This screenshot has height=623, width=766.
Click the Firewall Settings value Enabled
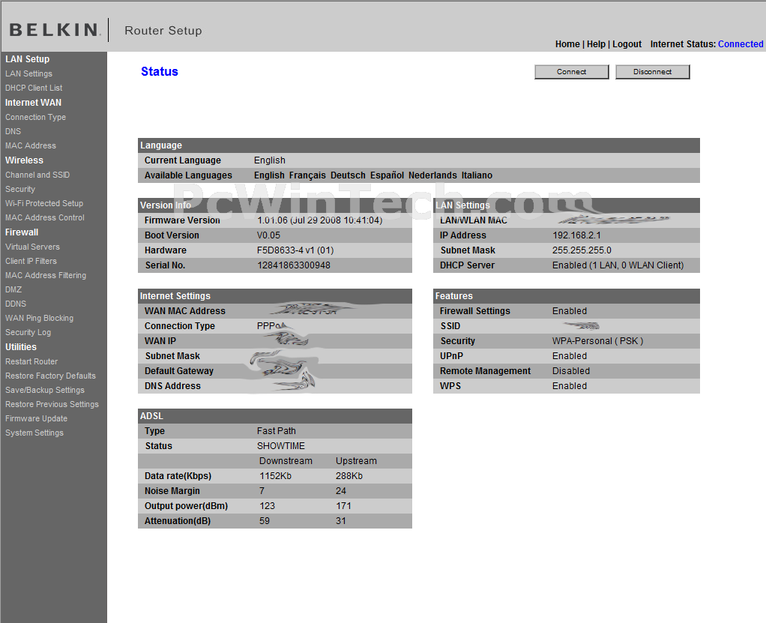570,311
